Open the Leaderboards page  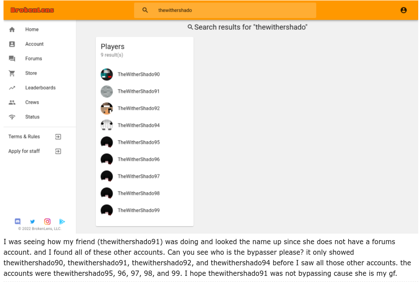point(40,88)
